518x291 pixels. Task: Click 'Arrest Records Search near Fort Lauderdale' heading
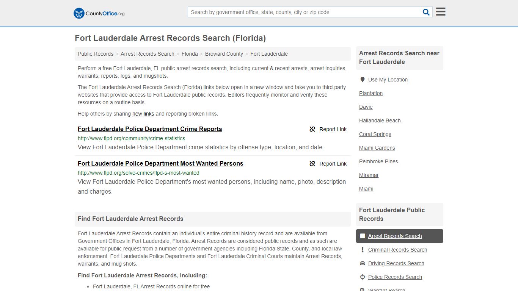point(399,58)
